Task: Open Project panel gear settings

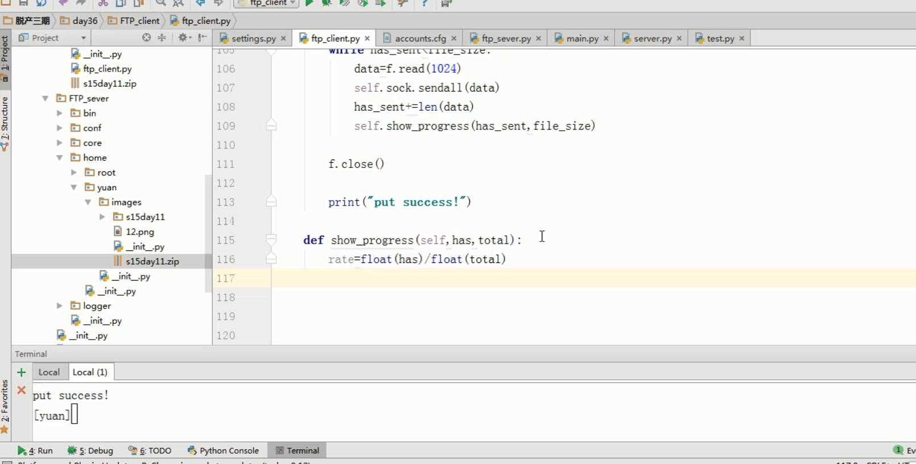Action: [183, 37]
